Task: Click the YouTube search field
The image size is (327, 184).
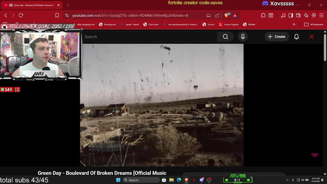Action: click(149, 37)
